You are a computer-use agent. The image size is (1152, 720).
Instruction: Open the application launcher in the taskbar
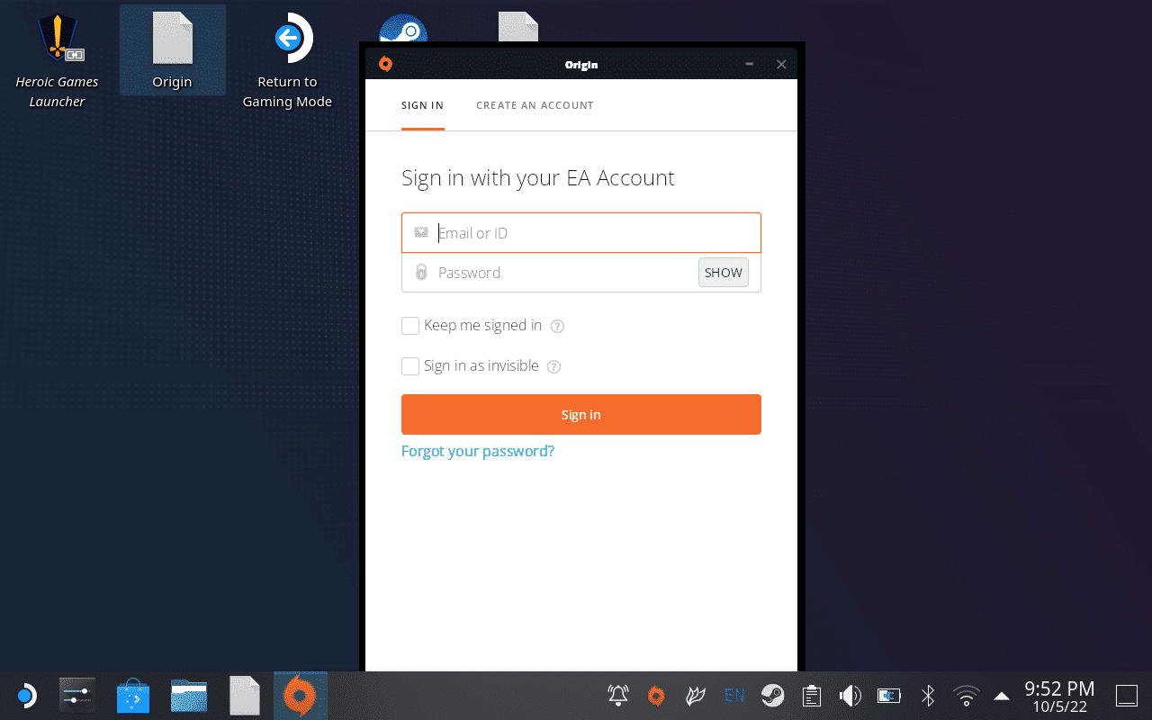coord(25,696)
